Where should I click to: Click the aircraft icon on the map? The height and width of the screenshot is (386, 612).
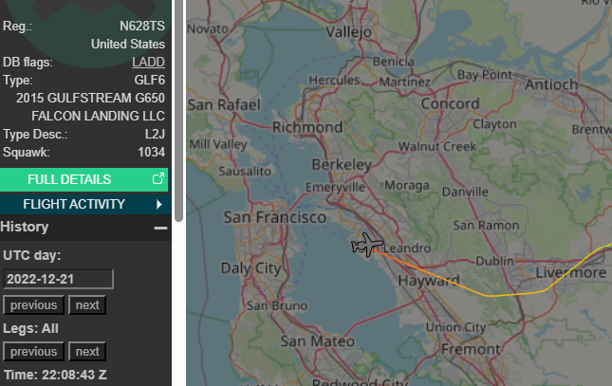[365, 246]
